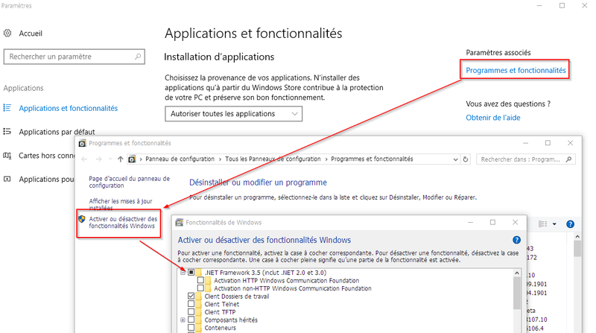
Task: Click the back arrow in Programmes et fonctionnalités
Action: [85, 159]
